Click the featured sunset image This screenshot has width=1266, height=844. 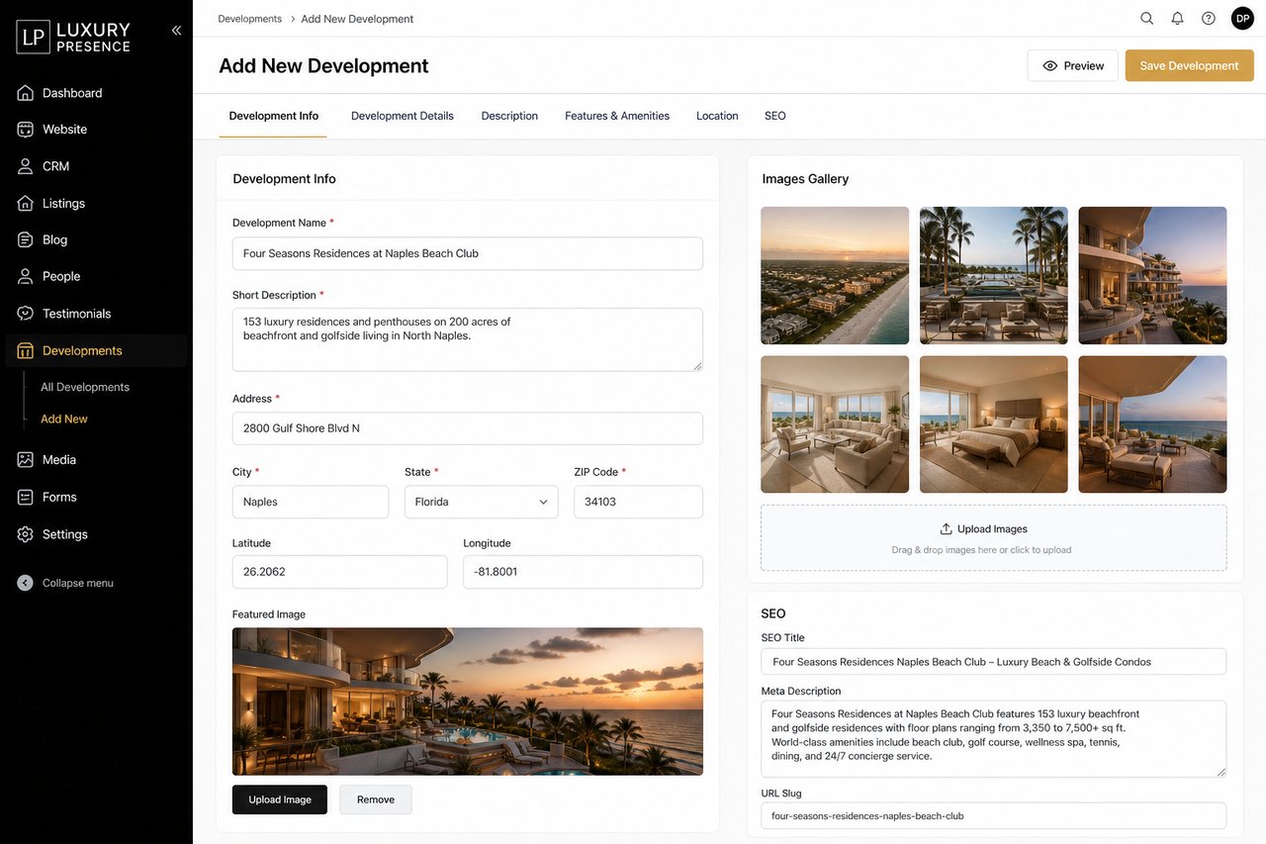(x=468, y=702)
